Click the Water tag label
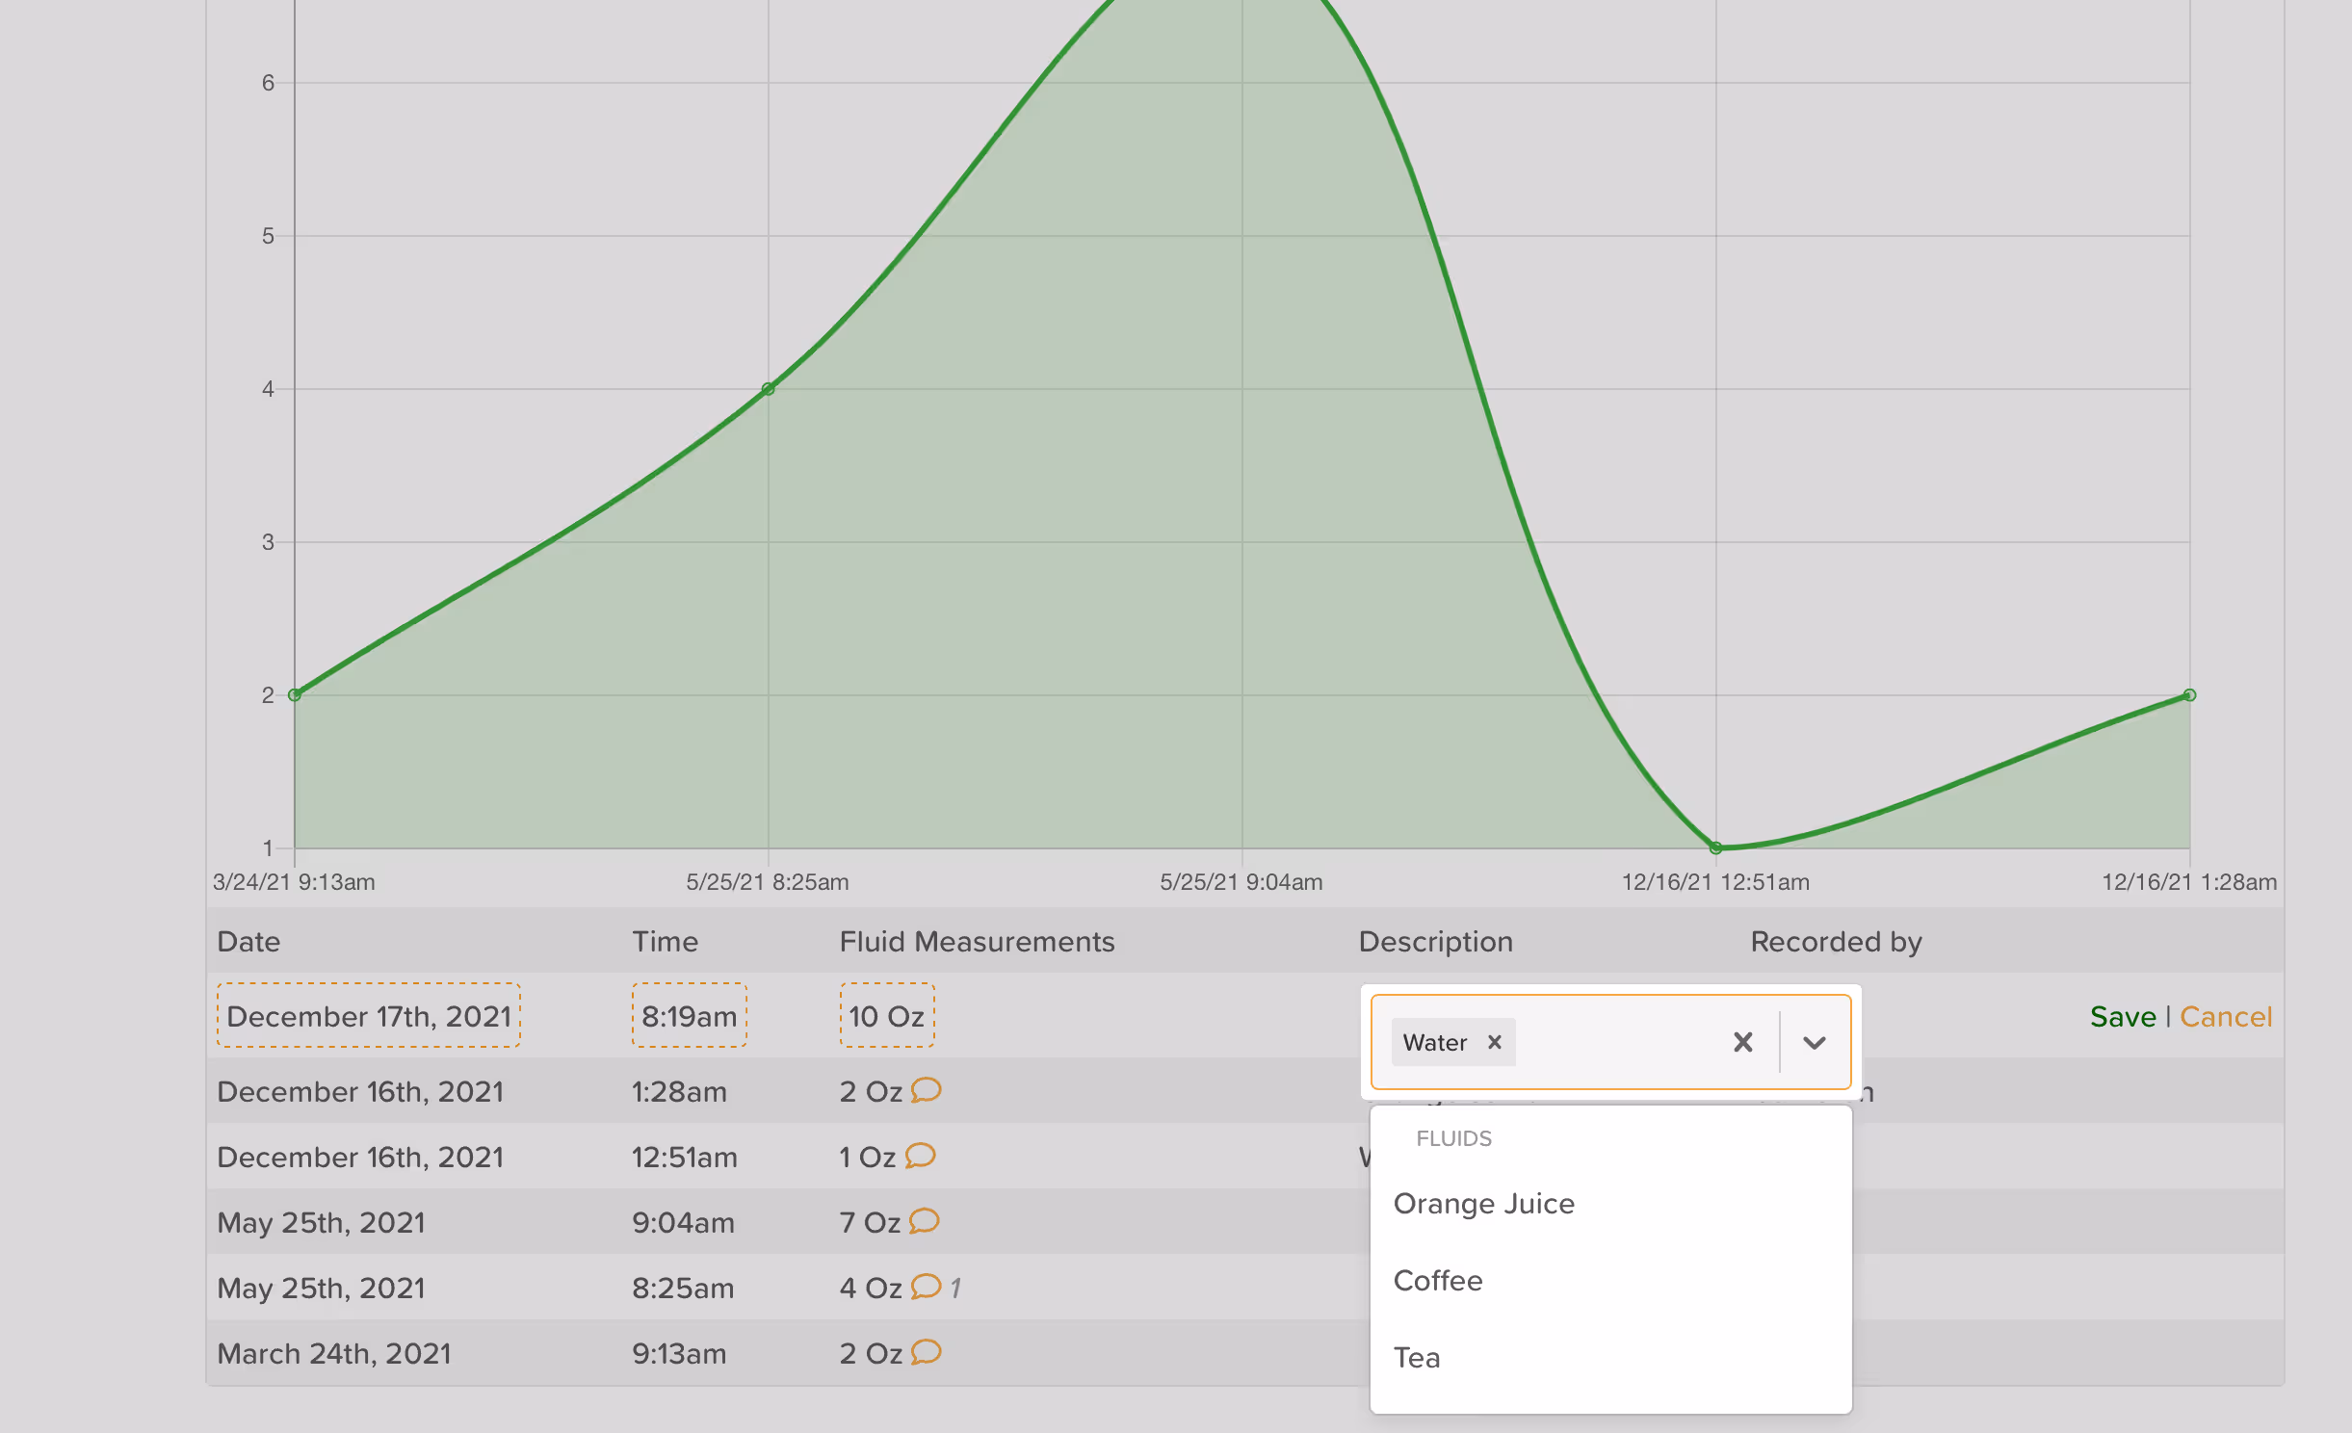2352x1433 pixels. pos(1435,1042)
